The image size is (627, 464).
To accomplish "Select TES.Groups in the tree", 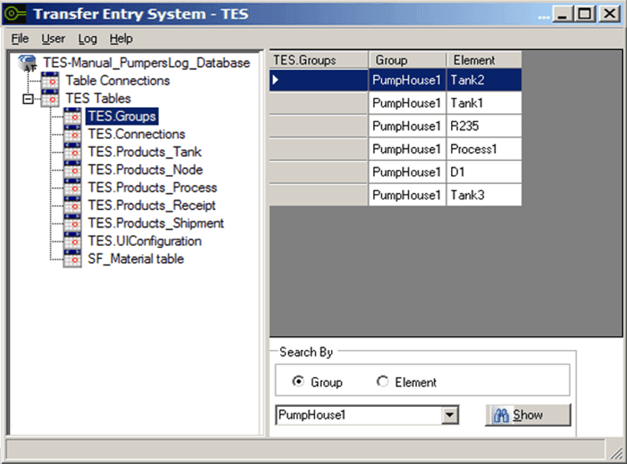I will point(122,117).
